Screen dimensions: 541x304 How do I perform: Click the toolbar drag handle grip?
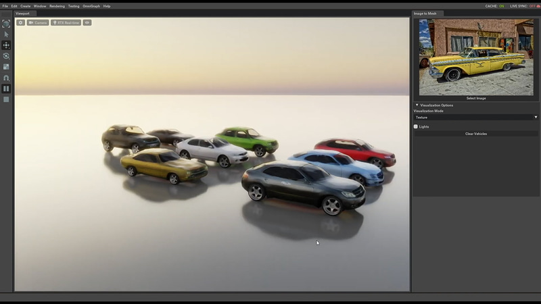click(6, 14)
